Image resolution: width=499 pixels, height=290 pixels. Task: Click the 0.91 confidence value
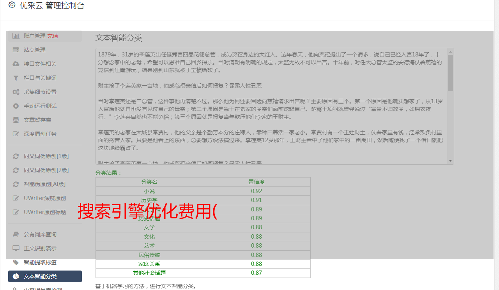257,200
